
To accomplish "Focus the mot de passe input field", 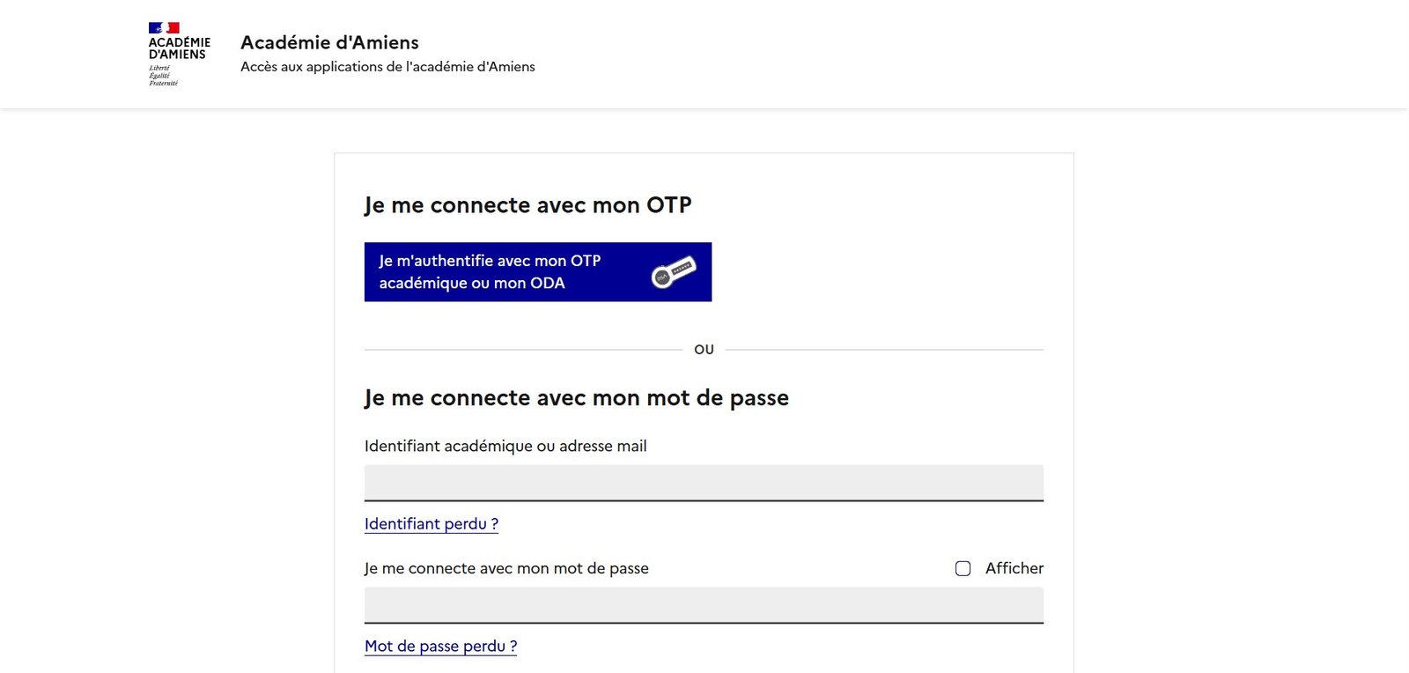I will (704, 605).
